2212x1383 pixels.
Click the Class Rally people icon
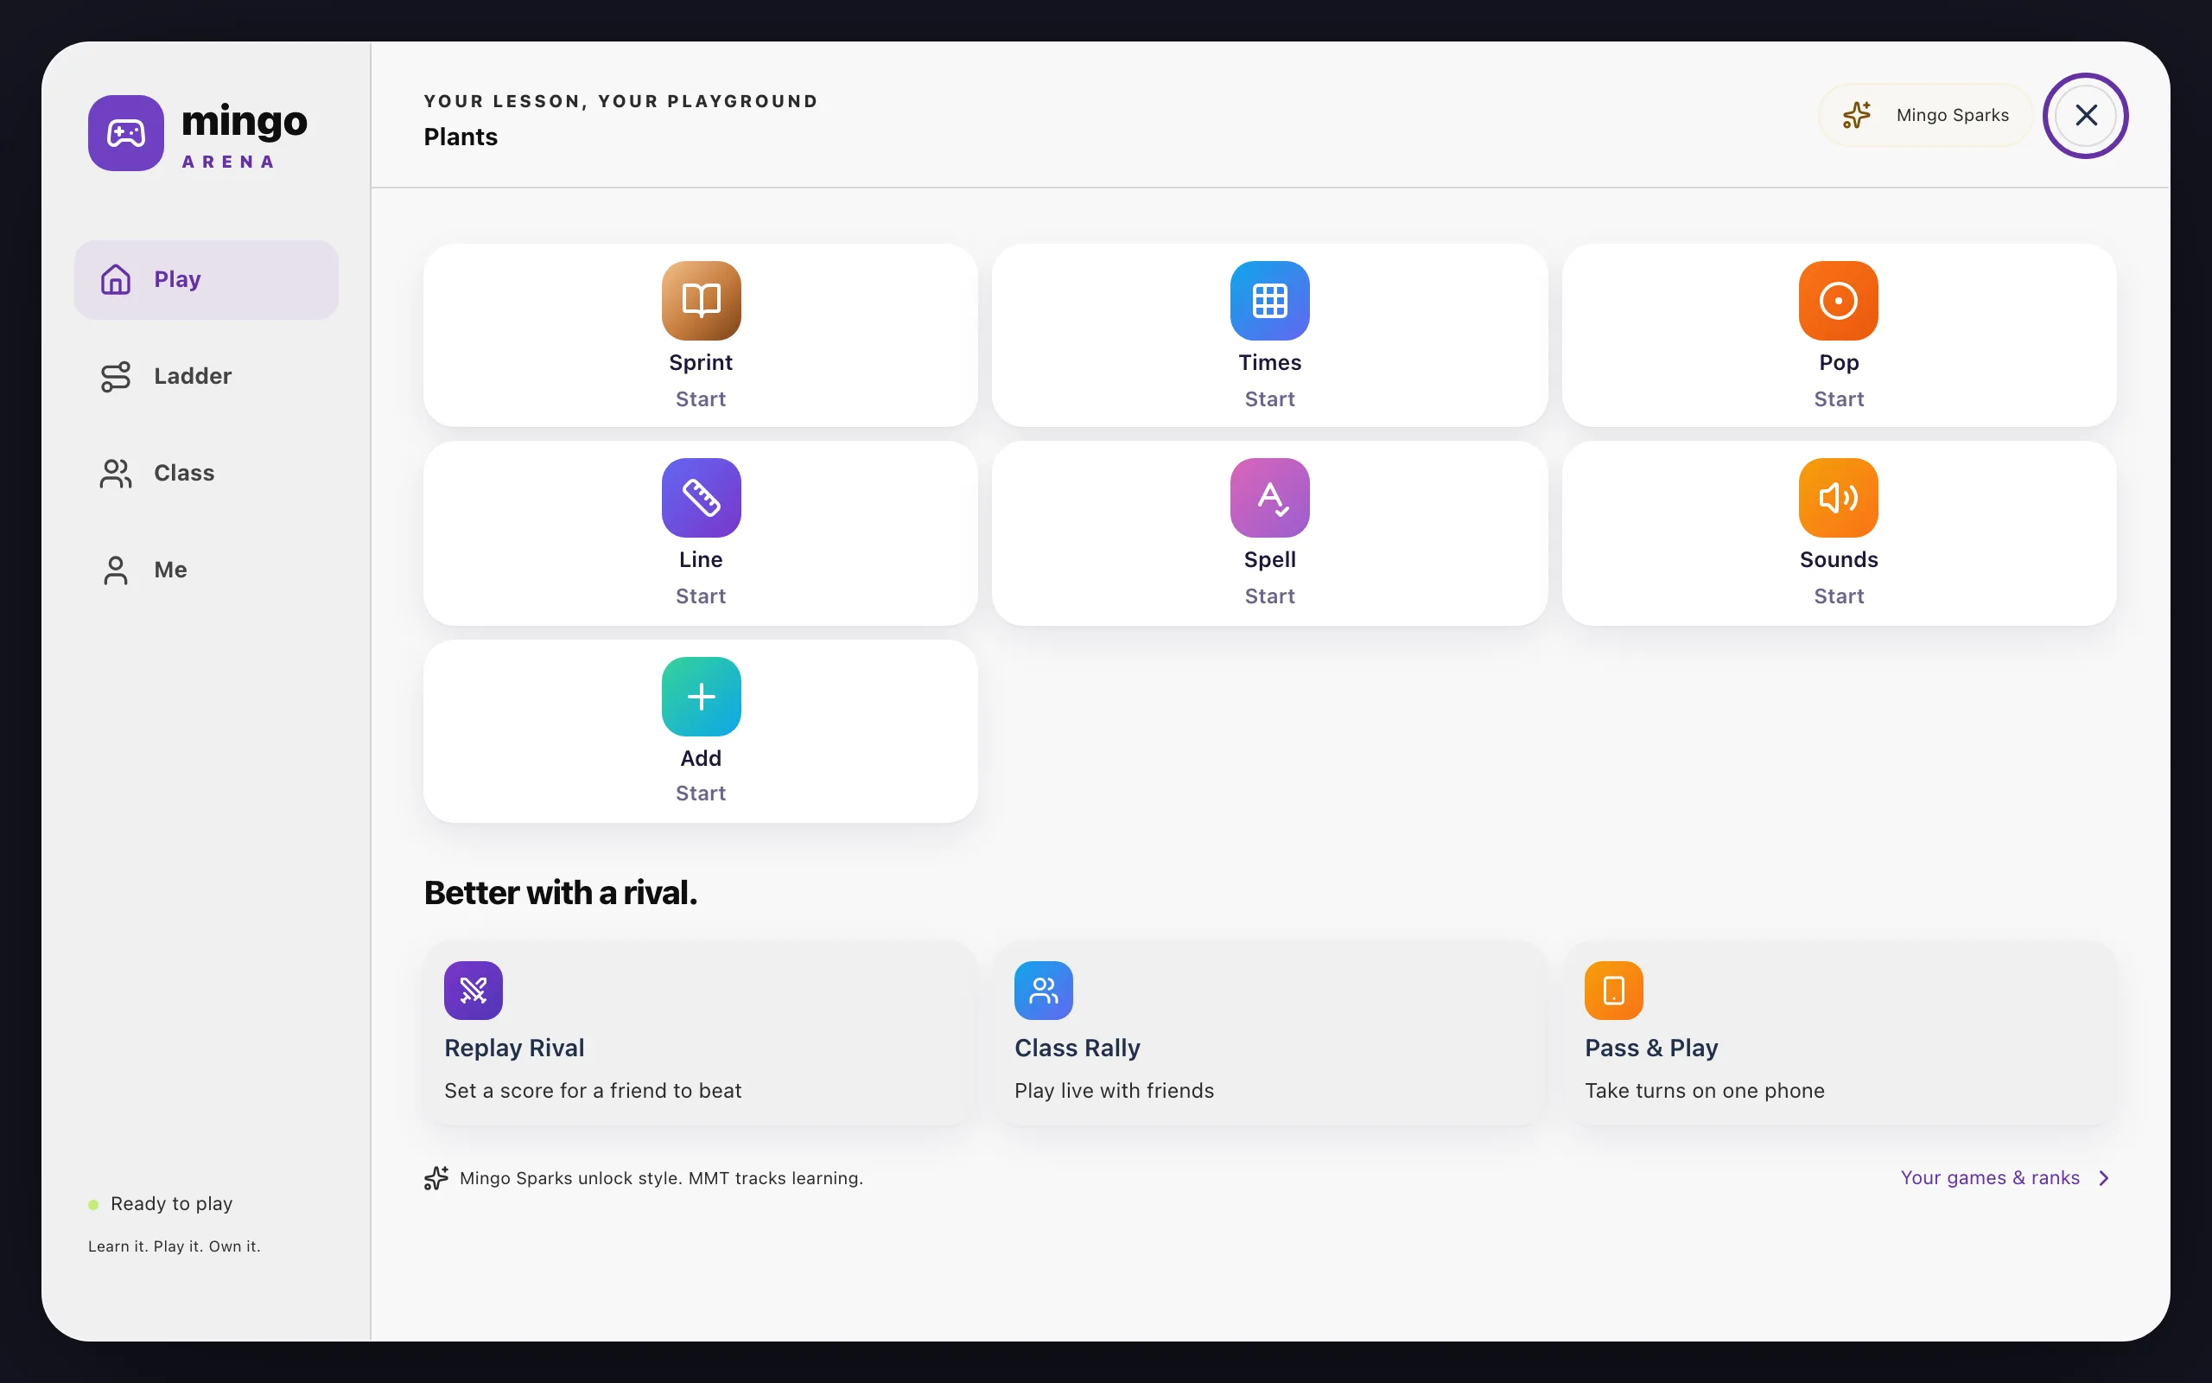1043,990
